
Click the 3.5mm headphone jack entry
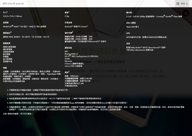click(x=74, y=64)
